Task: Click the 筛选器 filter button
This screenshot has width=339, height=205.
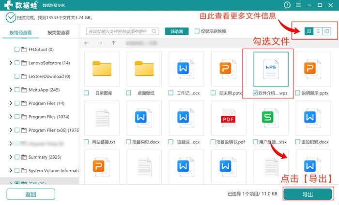Action: click(177, 31)
